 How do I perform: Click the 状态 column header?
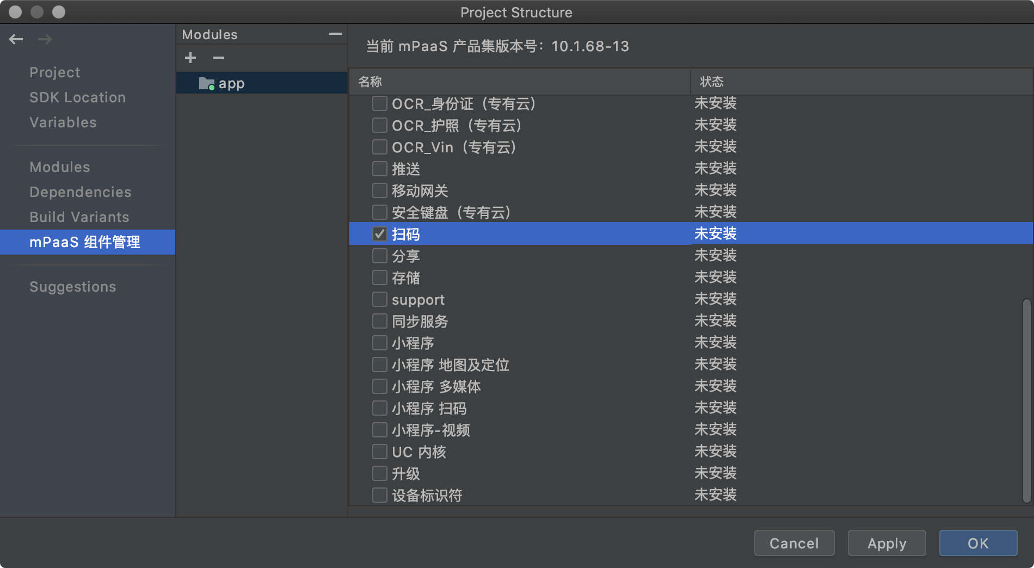tap(862, 82)
